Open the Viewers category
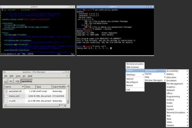The height and width of the screenshot is (128, 192). (x=177, y=125)
